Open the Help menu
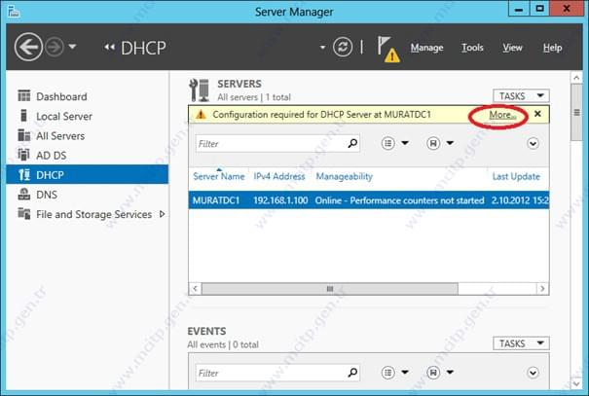Image resolution: width=589 pixels, height=396 pixels. [x=552, y=48]
